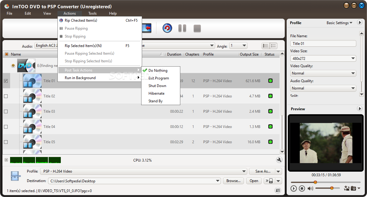
Task: Choose Shut Down post task action
Action: pos(161,86)
